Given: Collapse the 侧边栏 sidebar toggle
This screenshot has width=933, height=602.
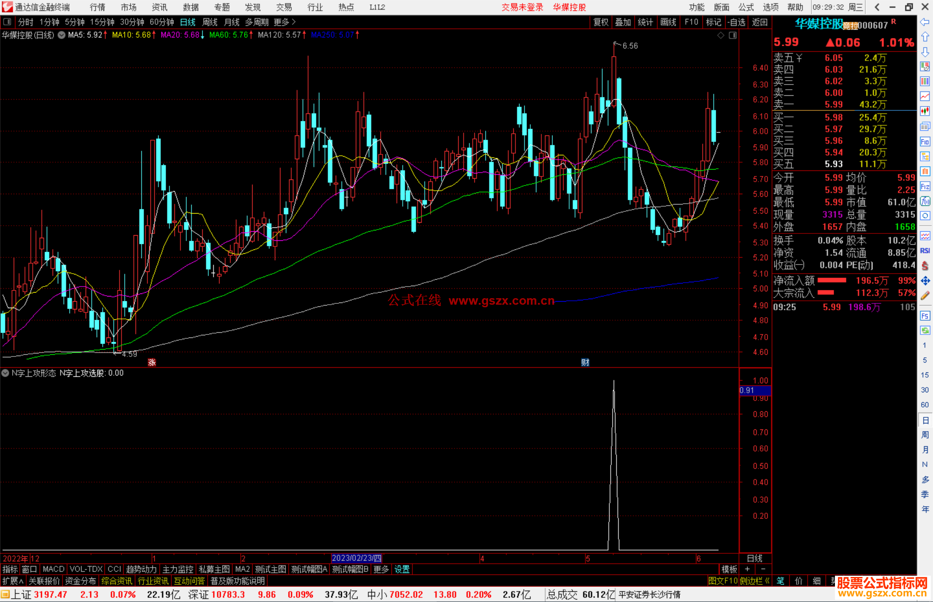Looking at the screenshot, I should click(755, 581).
